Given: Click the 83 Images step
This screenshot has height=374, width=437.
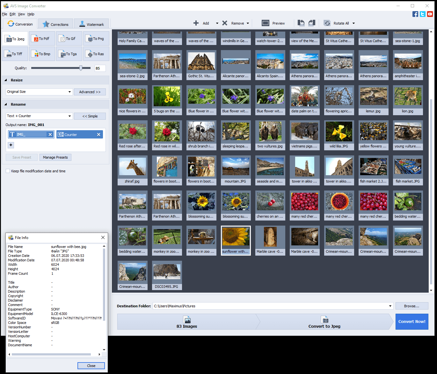Looking at the screenshot, I should (187, 322).
